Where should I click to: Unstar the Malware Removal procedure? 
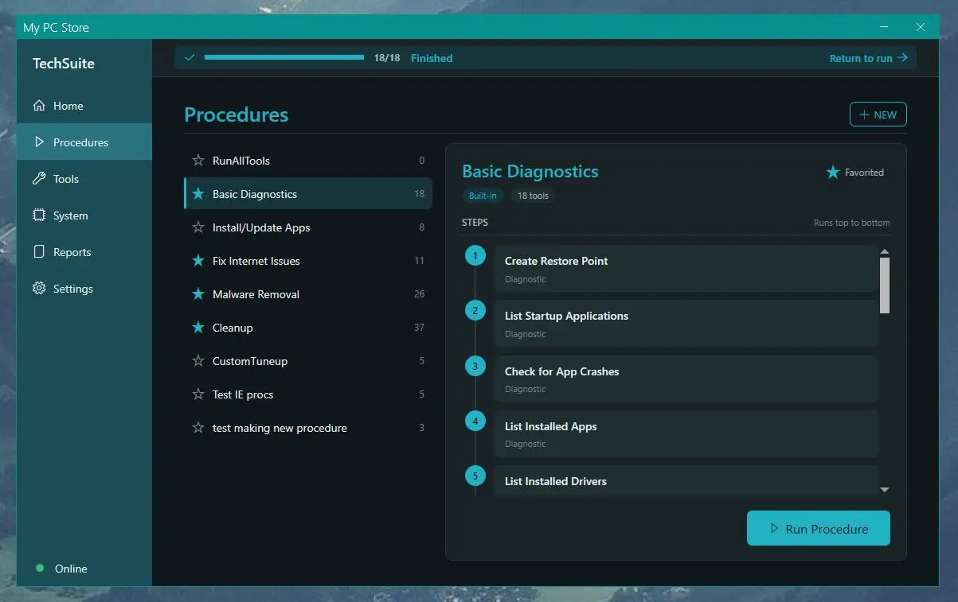pyautogui.click(x=198, y=294)
